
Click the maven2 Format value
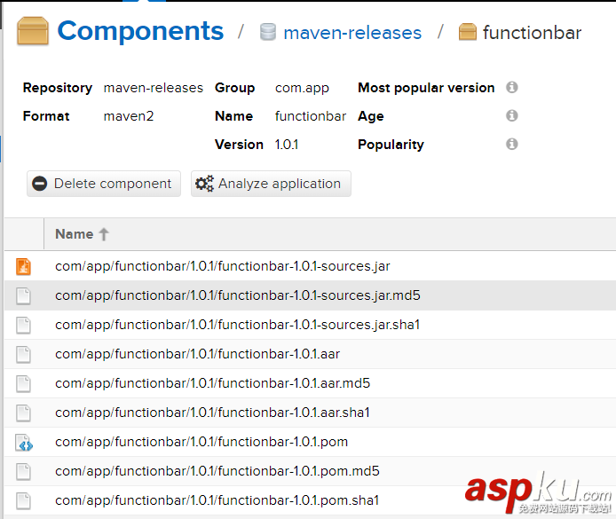click(x=129, y=116)
